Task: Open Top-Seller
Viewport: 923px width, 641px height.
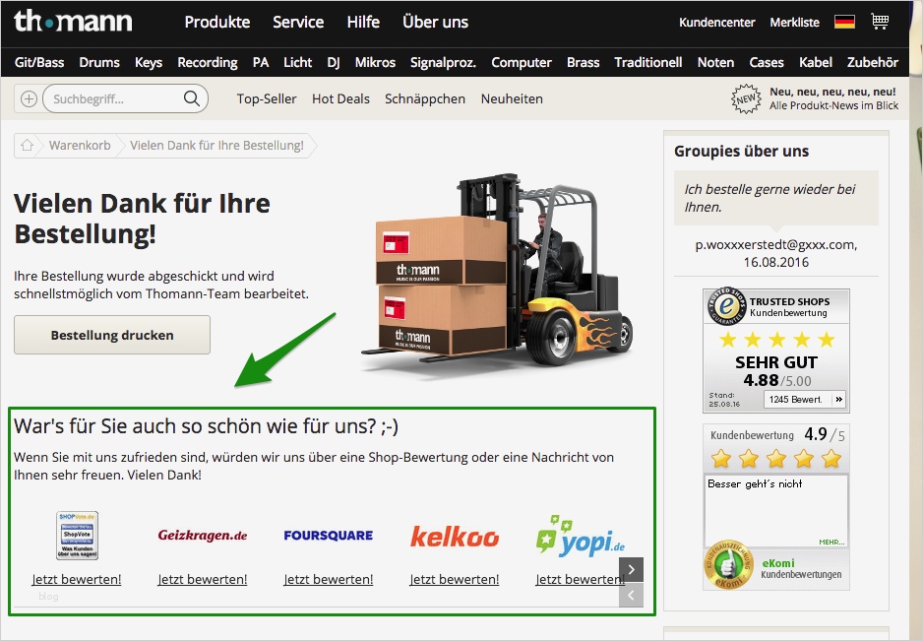Action: 267,99
